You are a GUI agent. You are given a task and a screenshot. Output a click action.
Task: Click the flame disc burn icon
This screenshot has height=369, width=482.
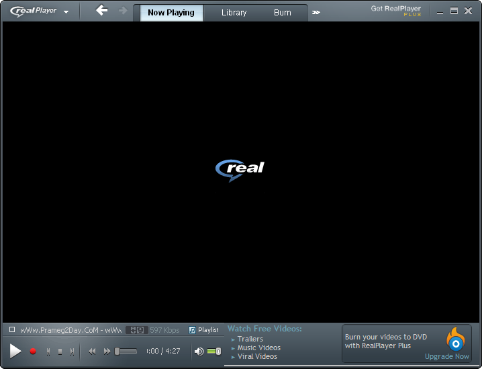pyautogui.click(x=456, y=339)
